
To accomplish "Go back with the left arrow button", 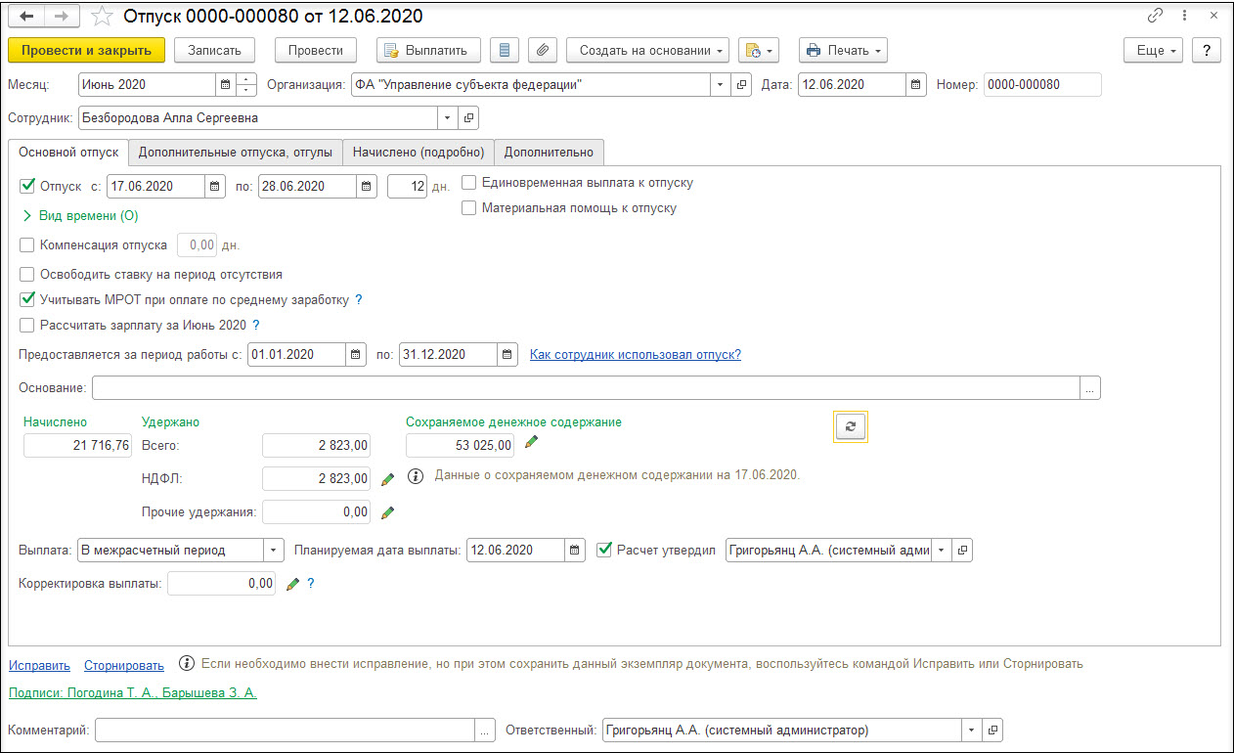I will click(x=25, y=17).
